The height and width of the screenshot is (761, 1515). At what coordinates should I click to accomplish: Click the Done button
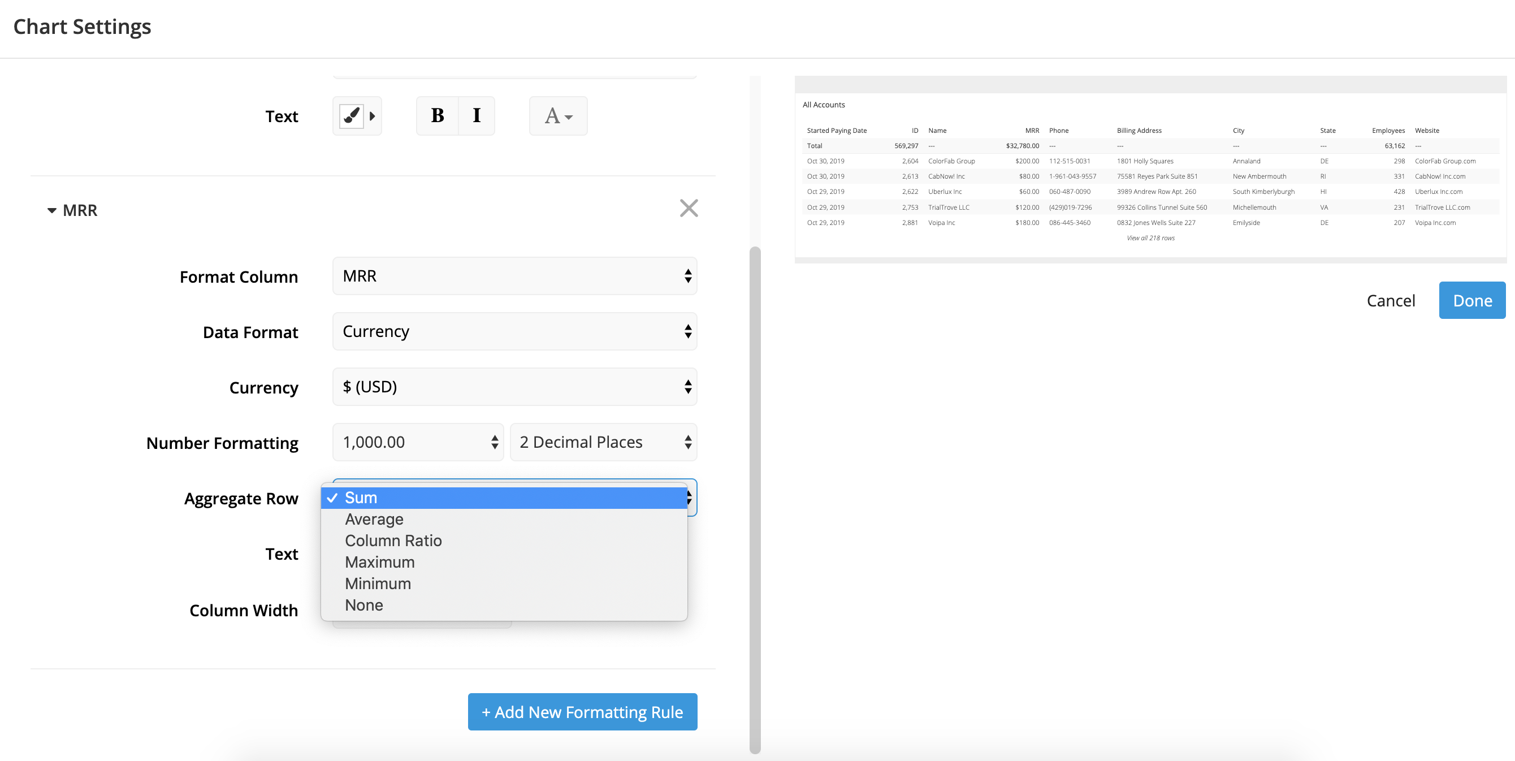coord(1472,301)
